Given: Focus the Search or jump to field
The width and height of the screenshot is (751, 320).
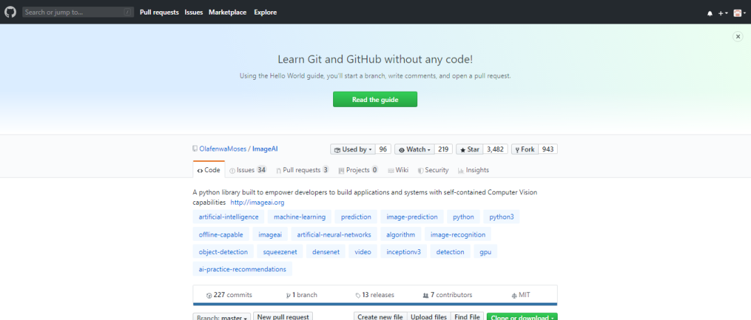Looking at the screenshot, I should pos(78,12).
